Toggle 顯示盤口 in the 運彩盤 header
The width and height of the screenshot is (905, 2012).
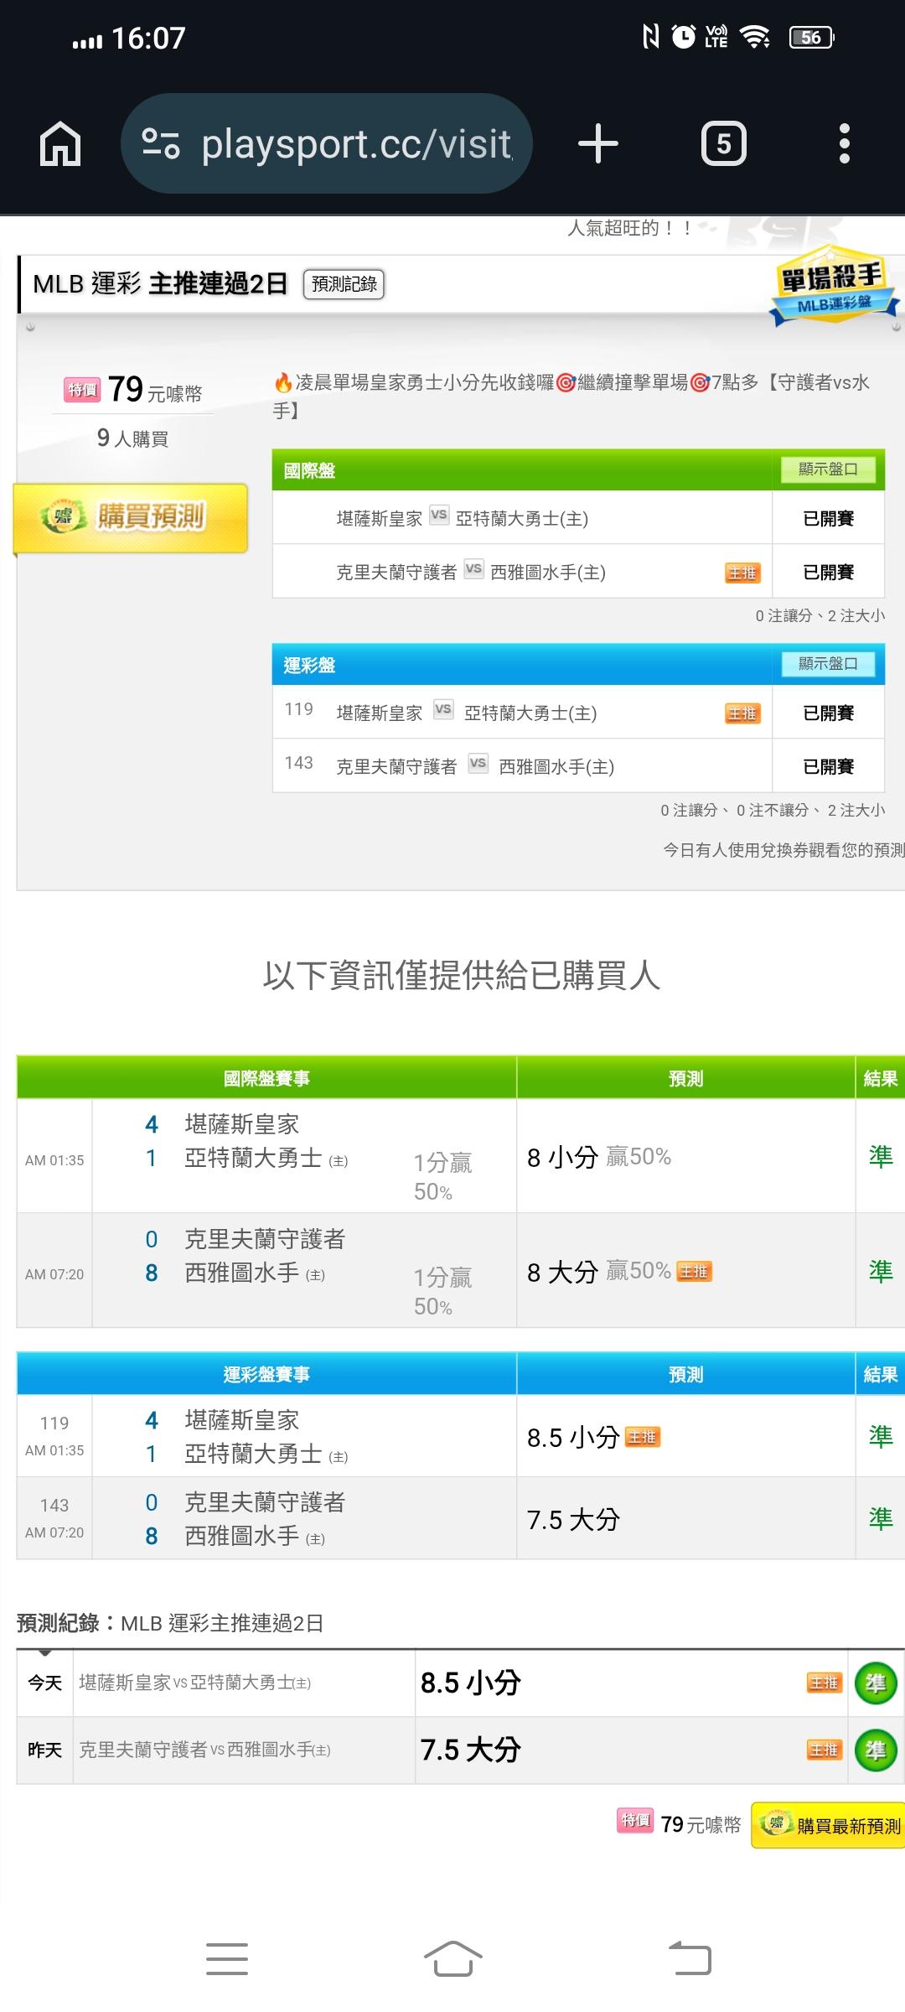828,664
